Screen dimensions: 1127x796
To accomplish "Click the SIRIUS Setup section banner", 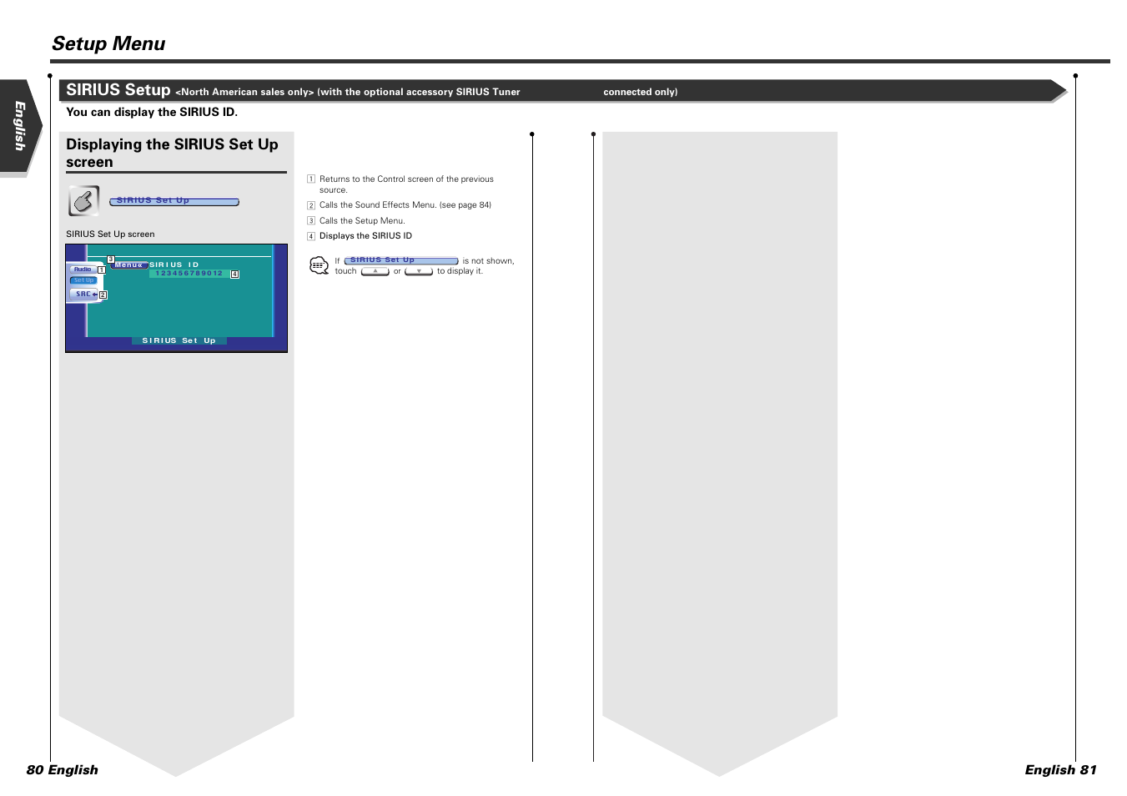I will click(562, 90).
